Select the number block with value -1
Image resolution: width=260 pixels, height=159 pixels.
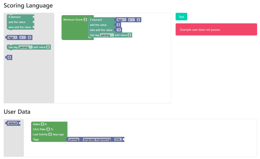(x=119, y=30)
